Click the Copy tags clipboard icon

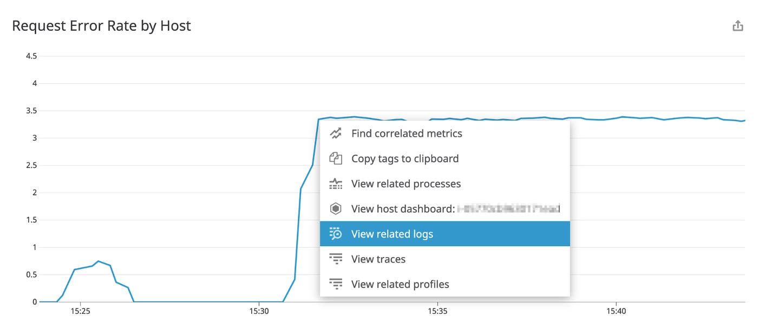tap(336, 158)
